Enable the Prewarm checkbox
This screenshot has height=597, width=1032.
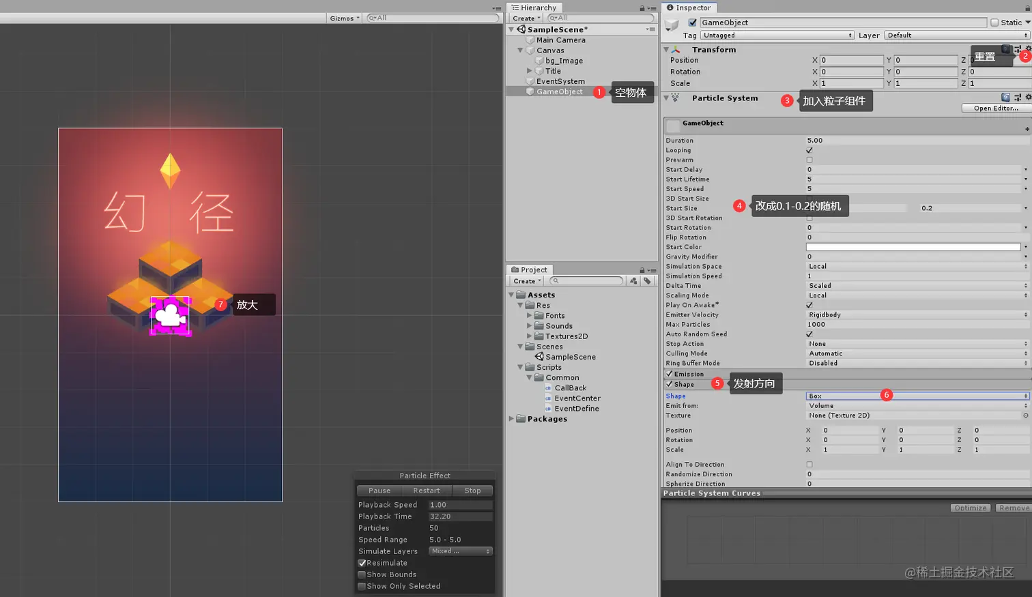809,160
